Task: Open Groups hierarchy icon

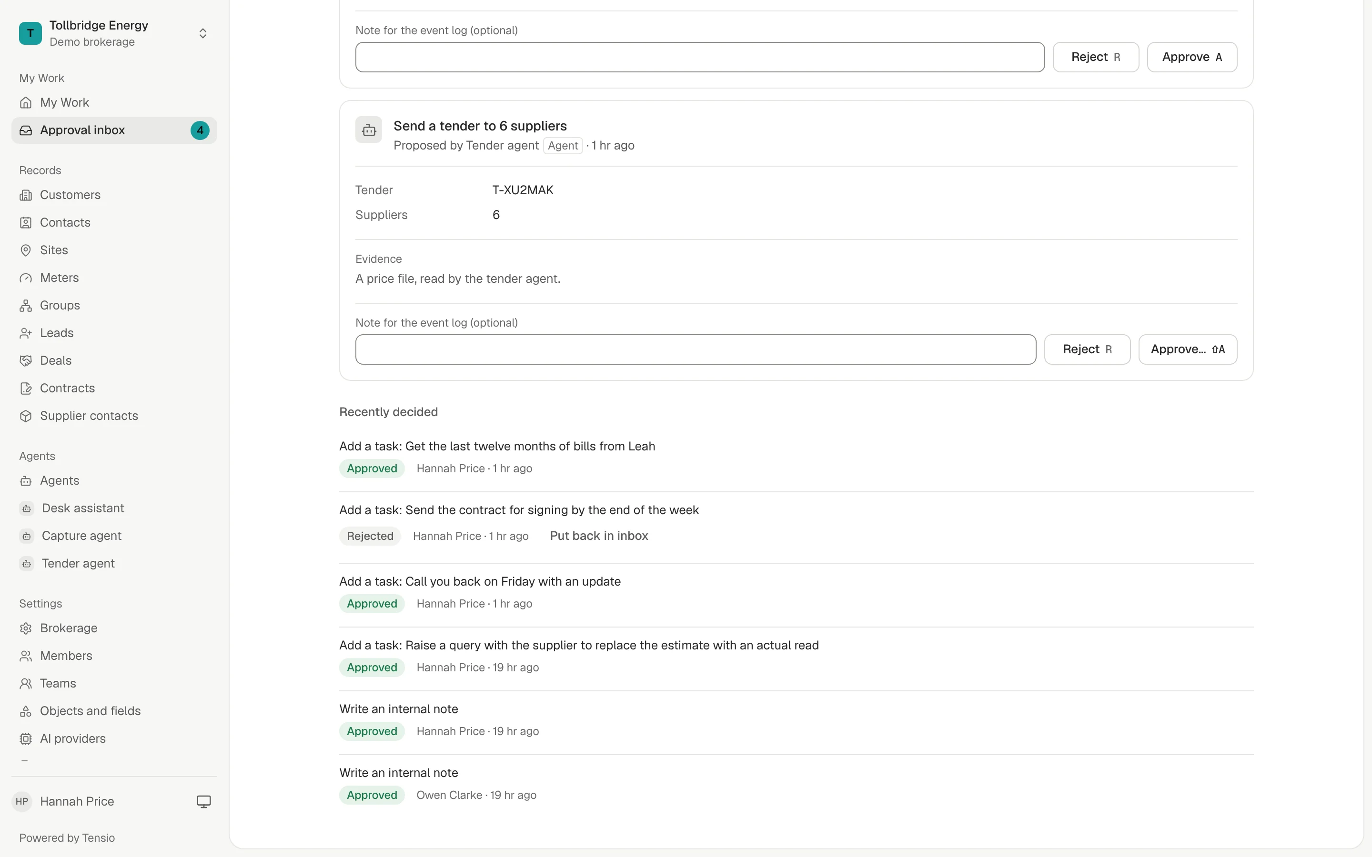Action: [26, 306]
